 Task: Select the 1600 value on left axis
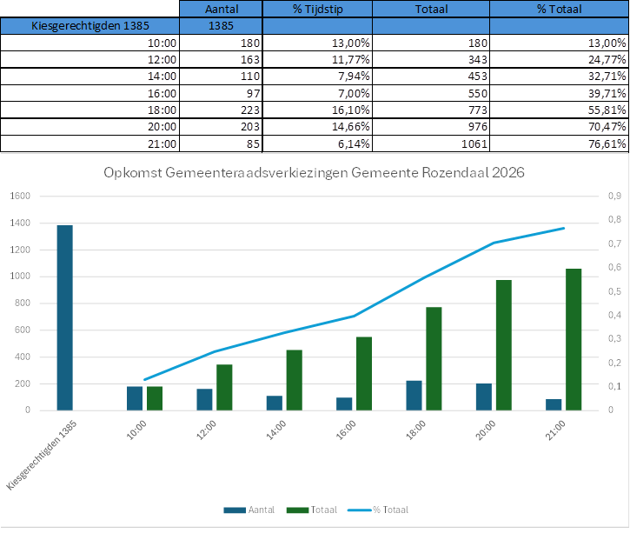[x=19, y=197]
